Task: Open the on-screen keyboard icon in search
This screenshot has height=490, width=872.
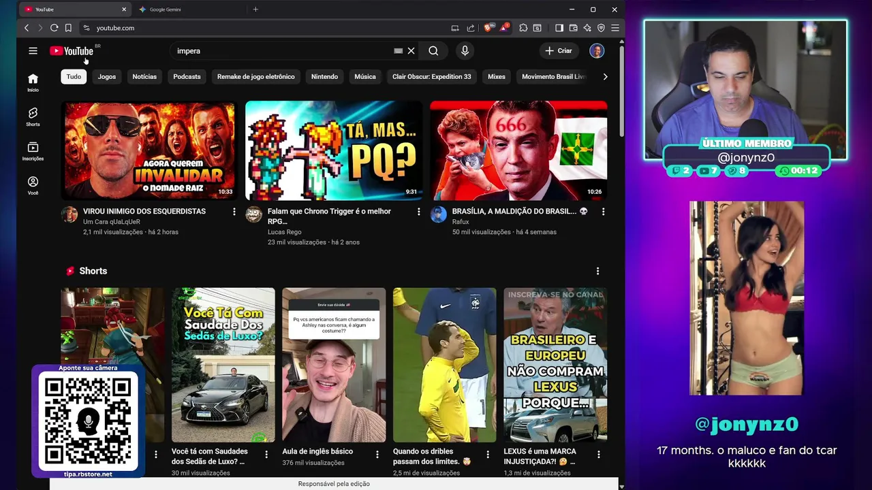Action: 399,51
